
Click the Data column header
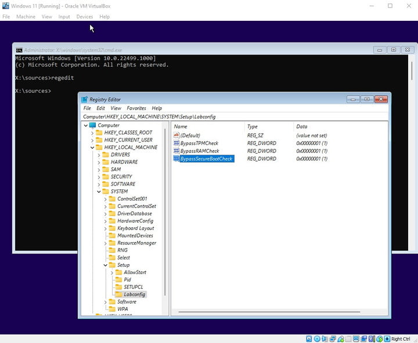pyautogui.click(x=340, y=126)
